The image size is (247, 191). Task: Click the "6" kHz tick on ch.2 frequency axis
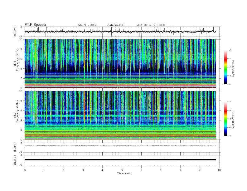22,110
